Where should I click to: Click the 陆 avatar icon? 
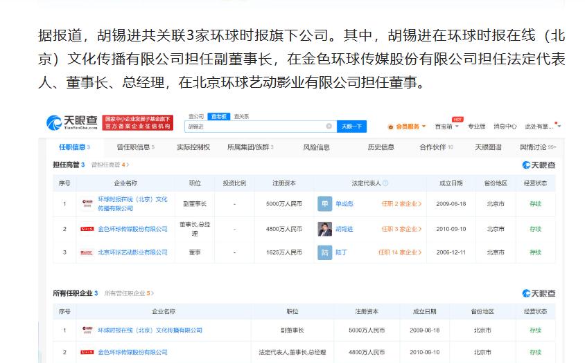click(x=324, y=252)
